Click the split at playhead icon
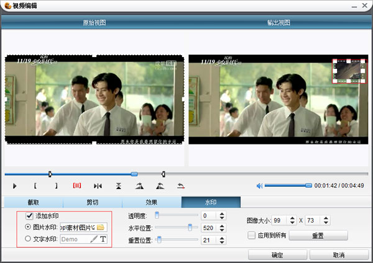 (x=98, y=186)
